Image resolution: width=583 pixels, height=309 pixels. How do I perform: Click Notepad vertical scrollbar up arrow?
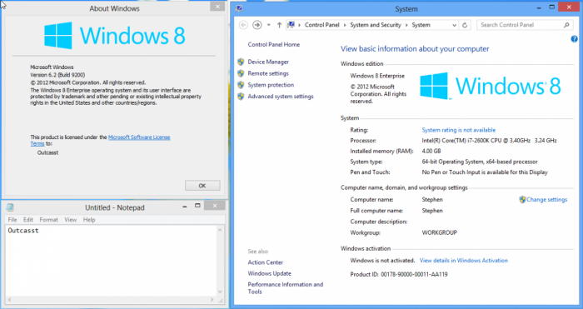[220, 230]
